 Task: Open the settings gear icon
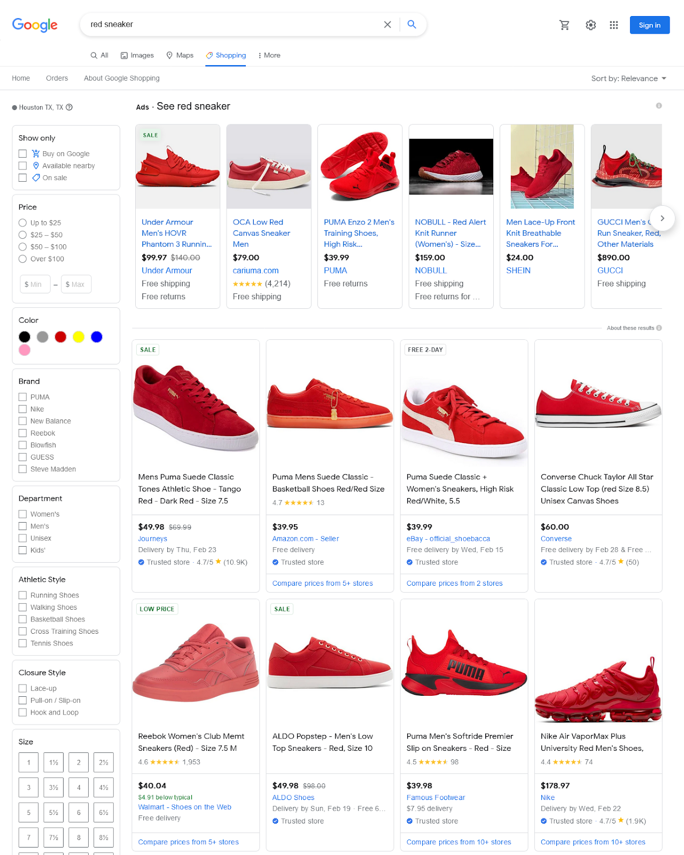590,25
